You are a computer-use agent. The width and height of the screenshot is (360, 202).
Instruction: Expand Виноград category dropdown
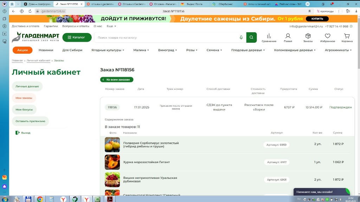pyautogui.click(x=167, y=50)
